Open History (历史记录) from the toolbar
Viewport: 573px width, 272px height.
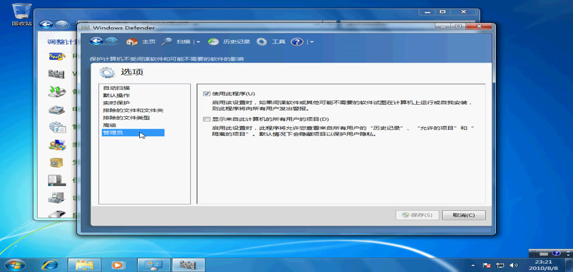click(x=214, y=41)
